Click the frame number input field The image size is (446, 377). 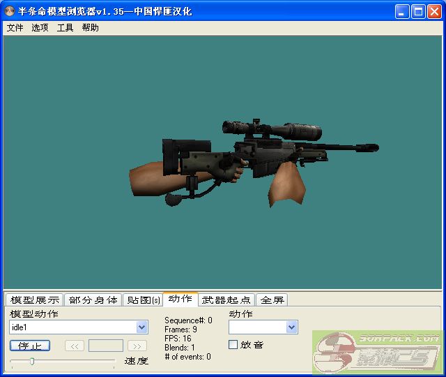[x=106, y=346]
